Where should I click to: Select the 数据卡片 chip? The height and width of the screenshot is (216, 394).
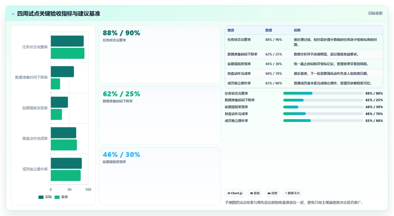click(x=293, y=193)
